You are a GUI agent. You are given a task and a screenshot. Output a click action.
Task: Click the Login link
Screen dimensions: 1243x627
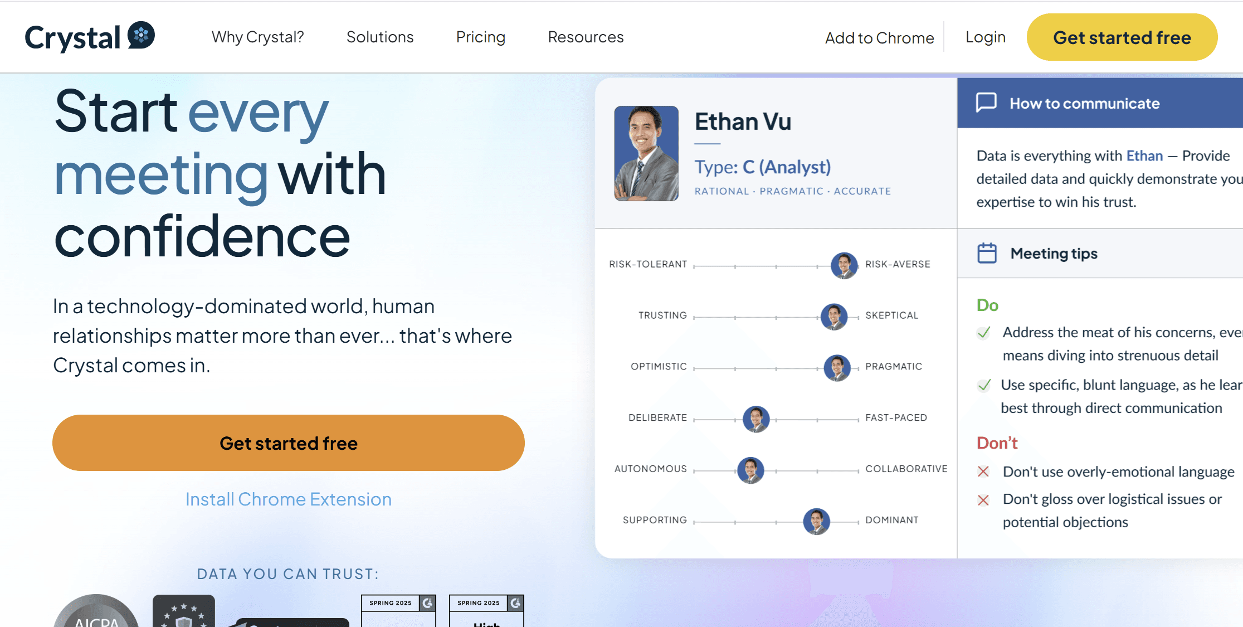[x=985, y=37]
